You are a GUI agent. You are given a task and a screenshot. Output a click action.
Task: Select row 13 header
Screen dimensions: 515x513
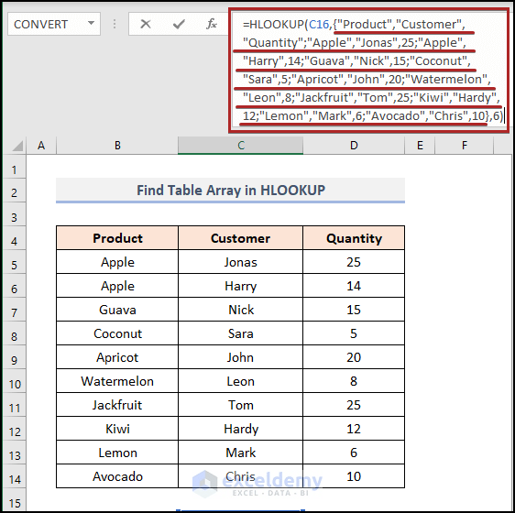point(15,453)
